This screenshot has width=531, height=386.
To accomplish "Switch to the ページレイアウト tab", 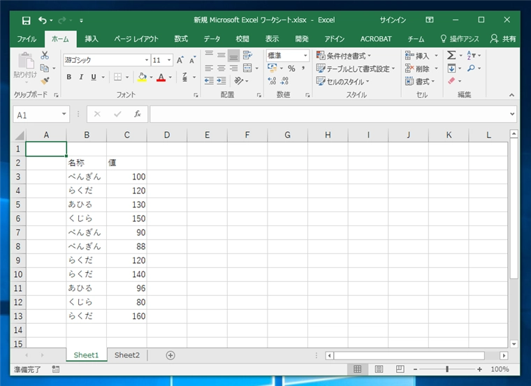I will point(136,39).
